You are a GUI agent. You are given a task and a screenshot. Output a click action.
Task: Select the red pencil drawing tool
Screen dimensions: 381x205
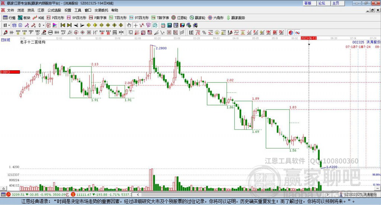(x=5, y=32)
